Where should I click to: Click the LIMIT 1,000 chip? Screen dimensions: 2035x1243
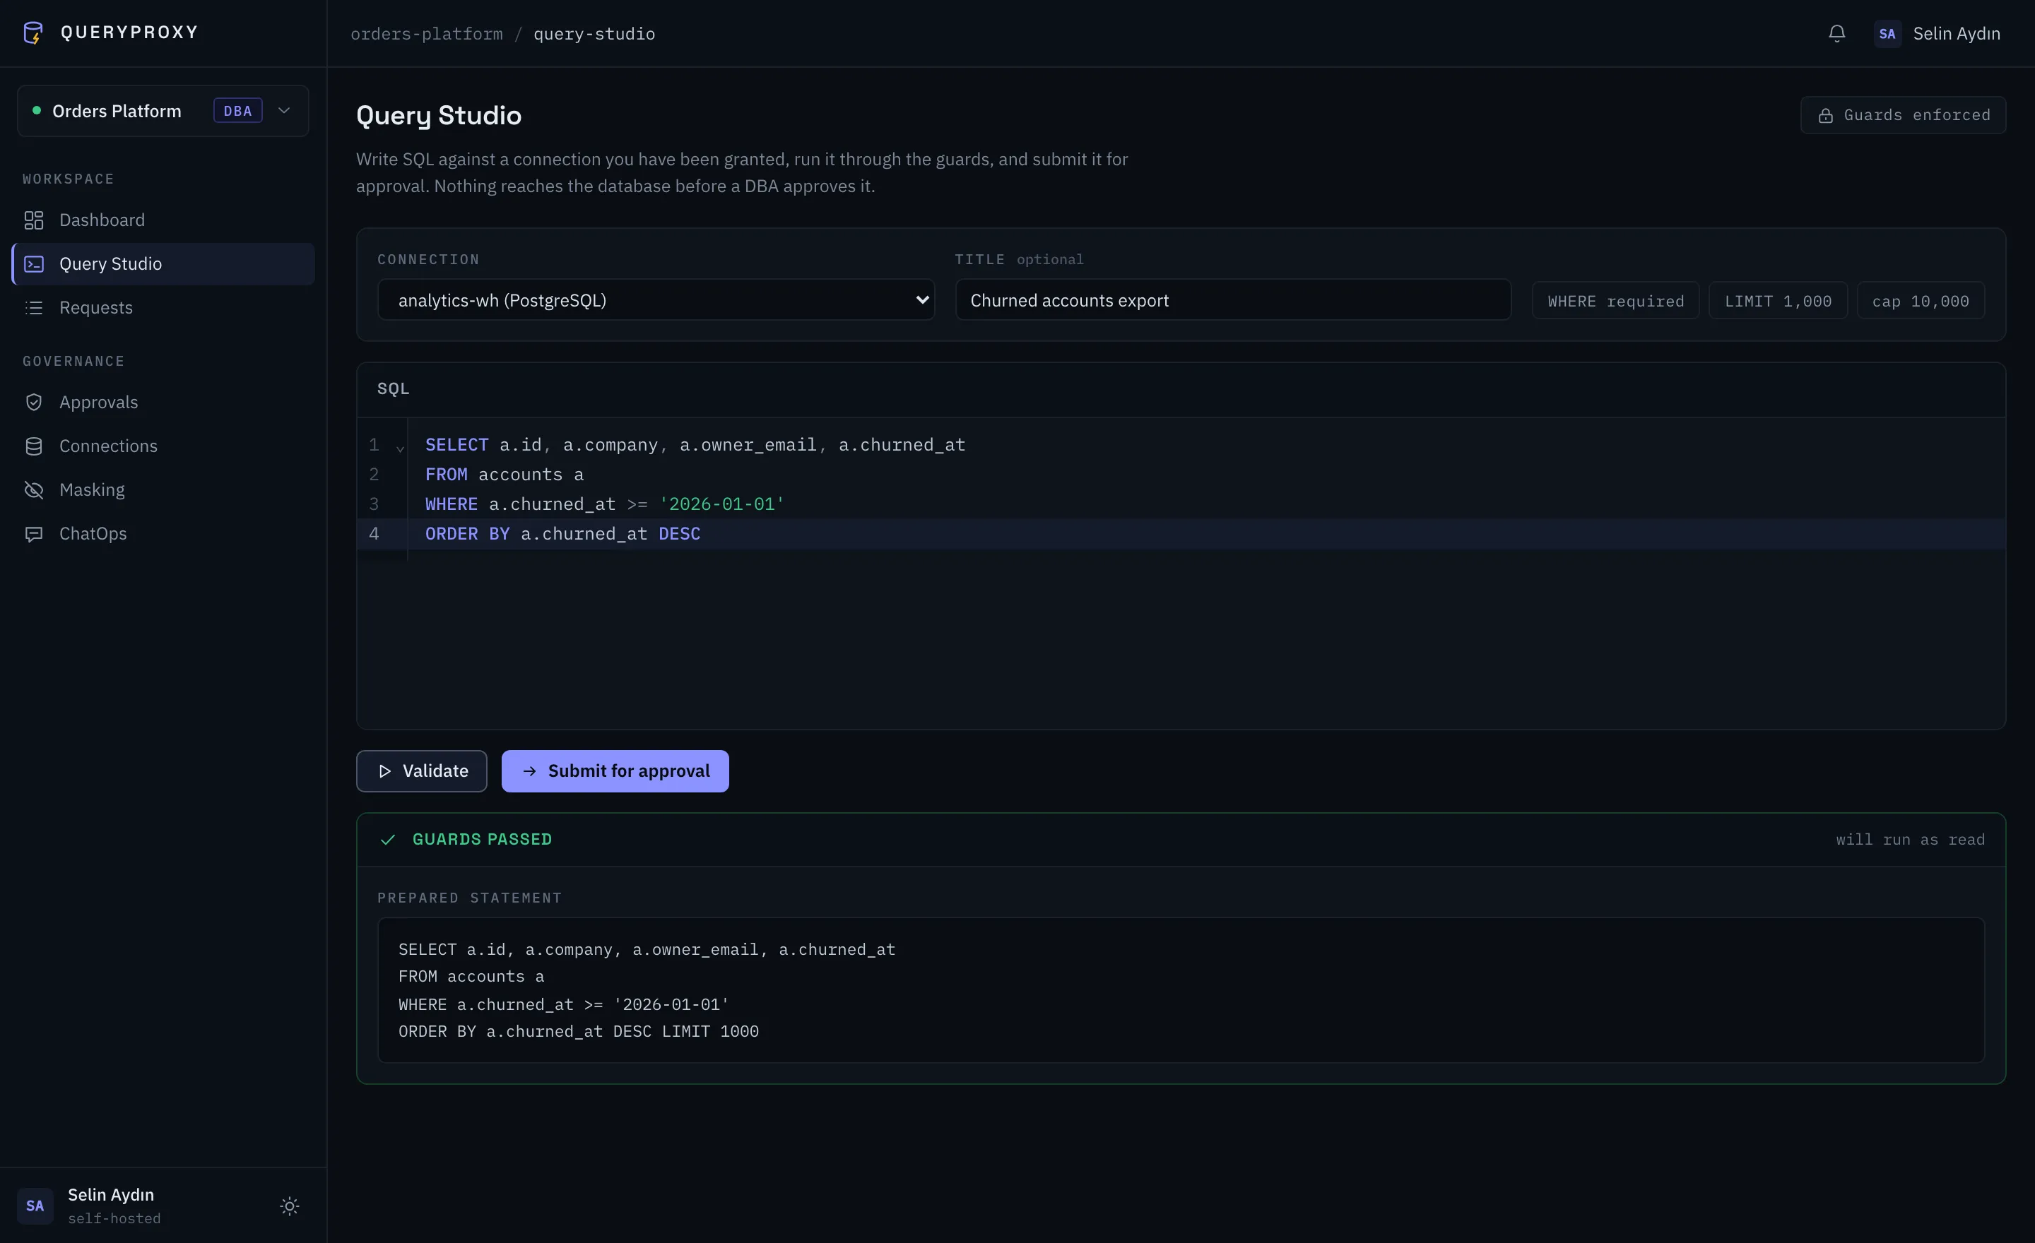coord(1777,300)
